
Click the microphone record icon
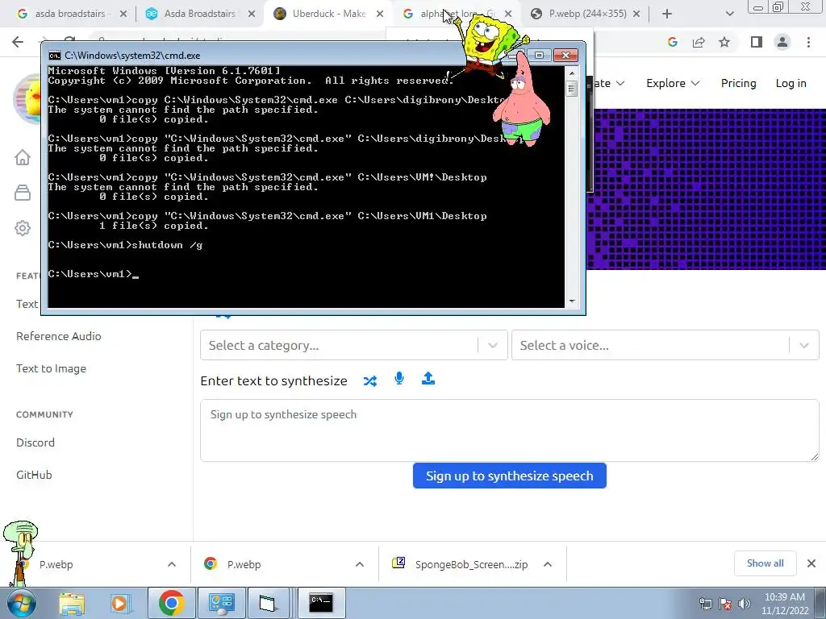(399, 379)
